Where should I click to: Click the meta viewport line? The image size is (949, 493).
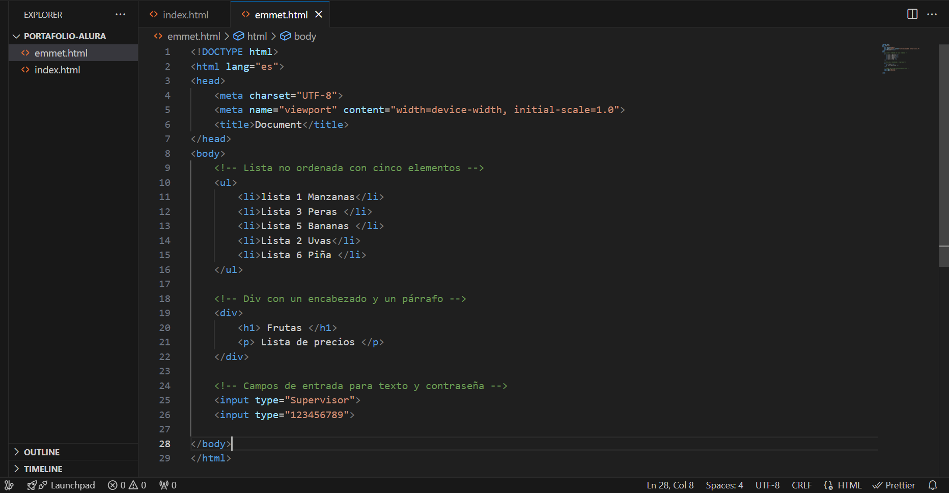click(420, 110)
